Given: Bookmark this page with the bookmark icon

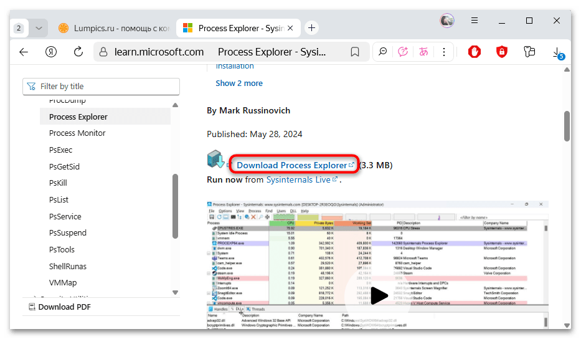Looking at the screenshot, I should pos(354,52).
